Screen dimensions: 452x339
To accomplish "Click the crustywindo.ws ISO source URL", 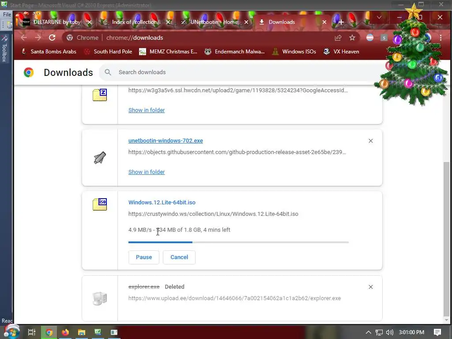I will [213, 214].
